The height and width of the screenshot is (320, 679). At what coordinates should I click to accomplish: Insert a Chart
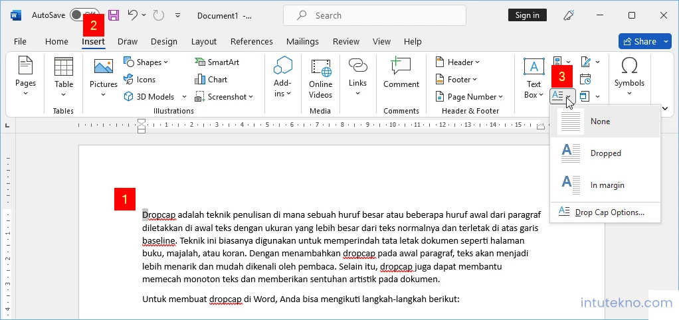[x=211, y=80]
